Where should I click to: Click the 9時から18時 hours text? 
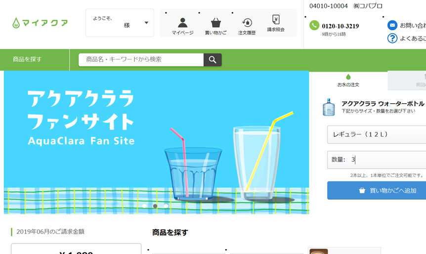click(334, 34)
